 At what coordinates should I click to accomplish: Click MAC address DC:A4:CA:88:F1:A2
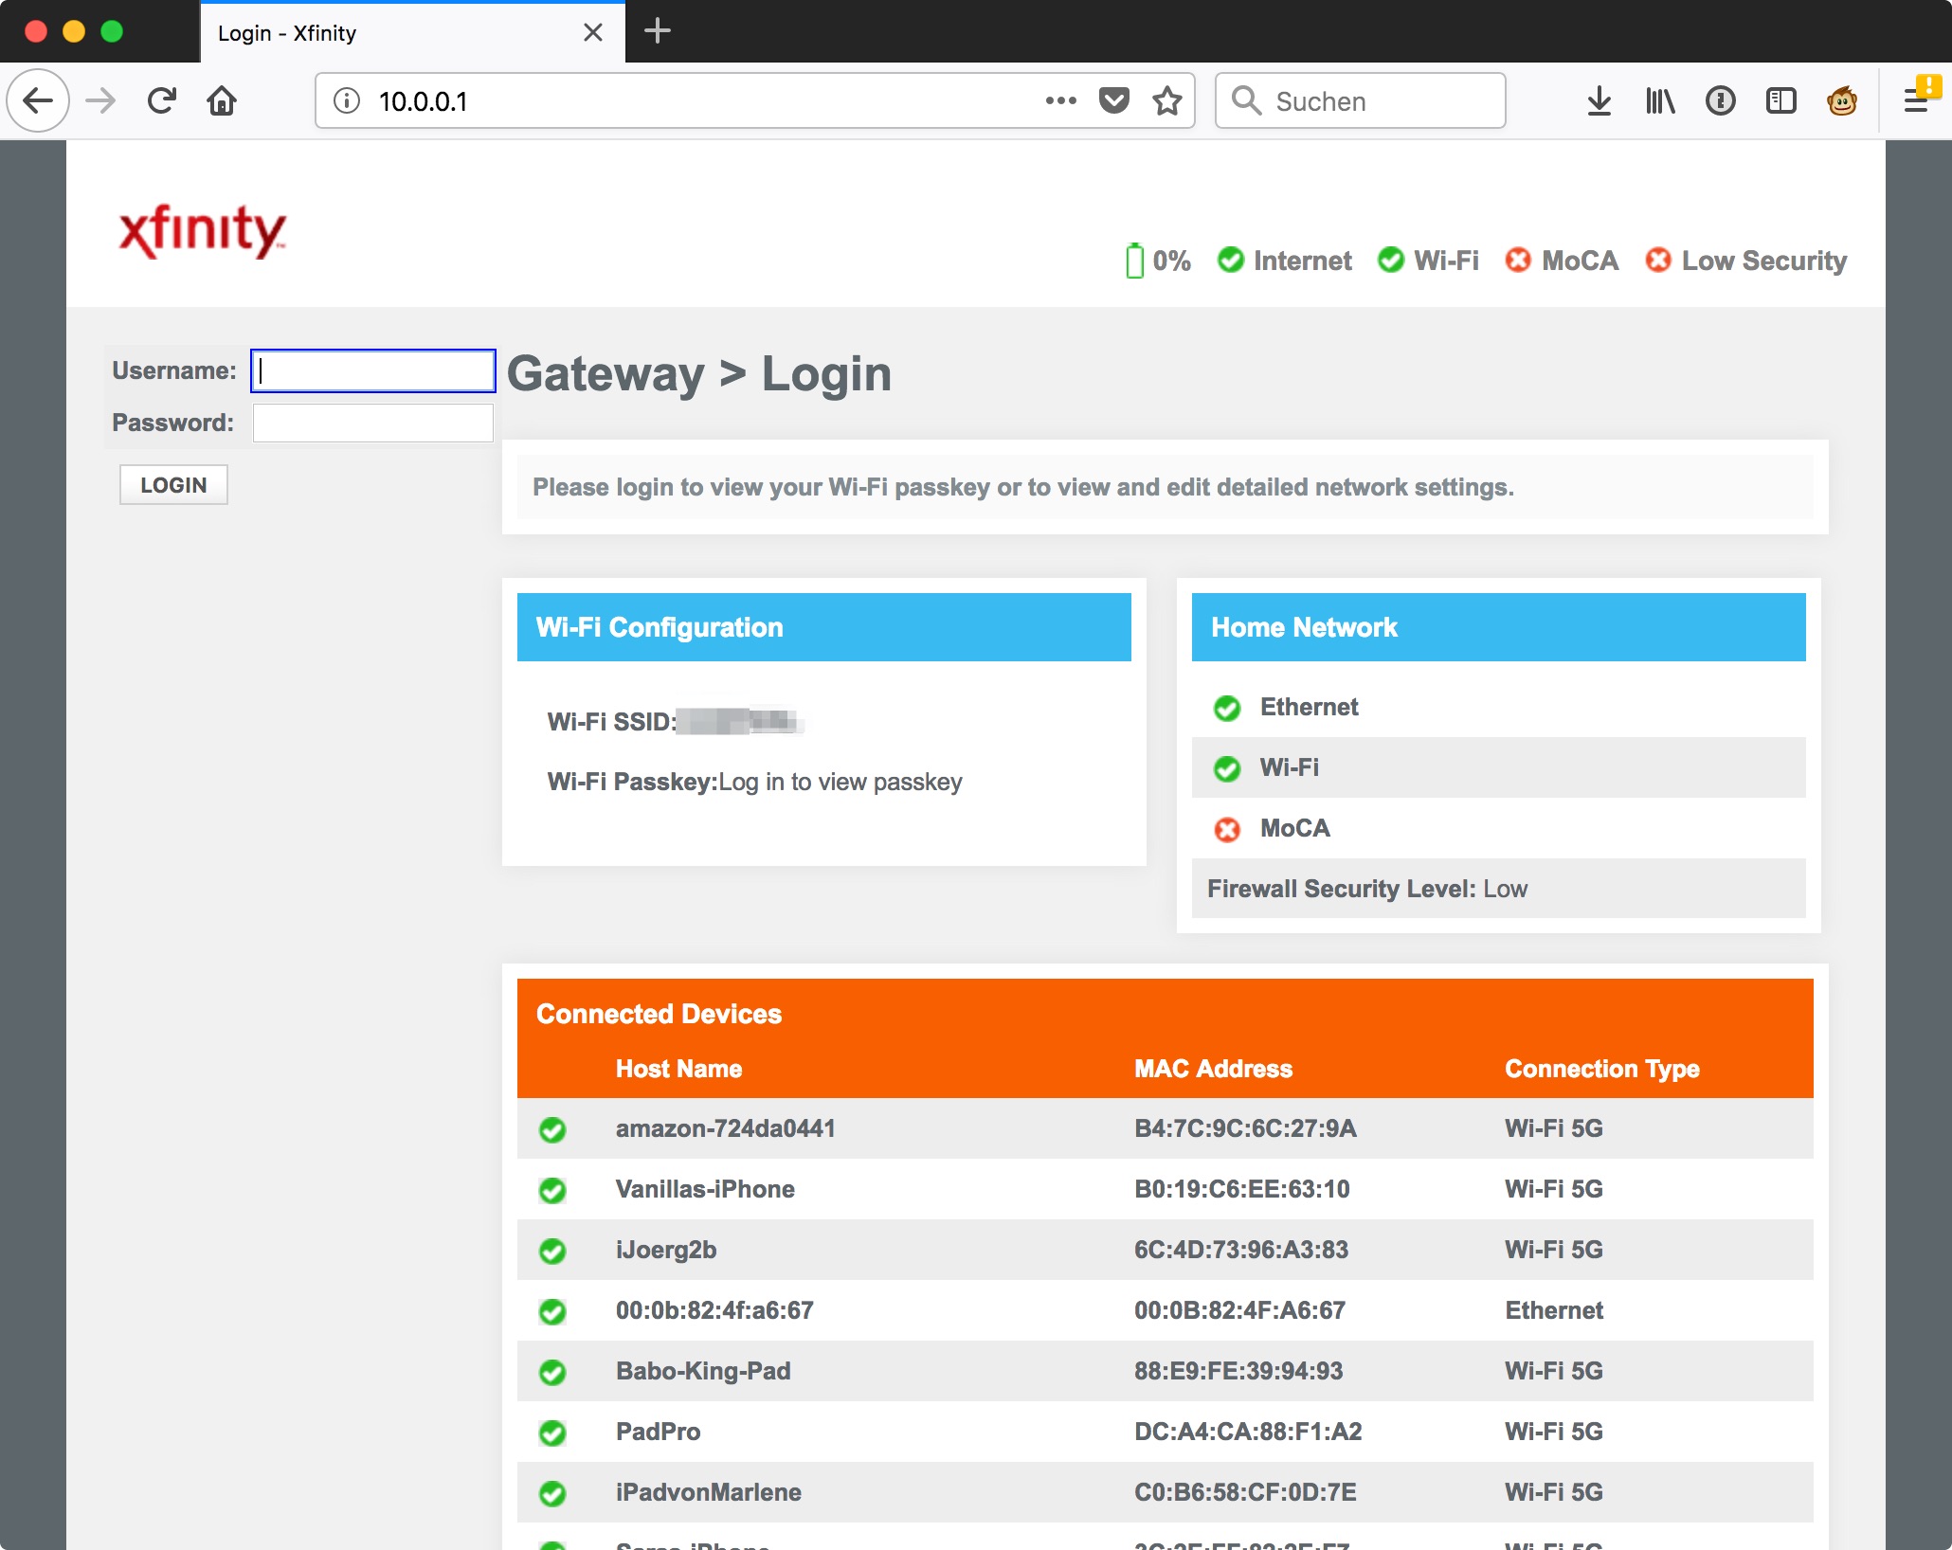point(1248,1432)
